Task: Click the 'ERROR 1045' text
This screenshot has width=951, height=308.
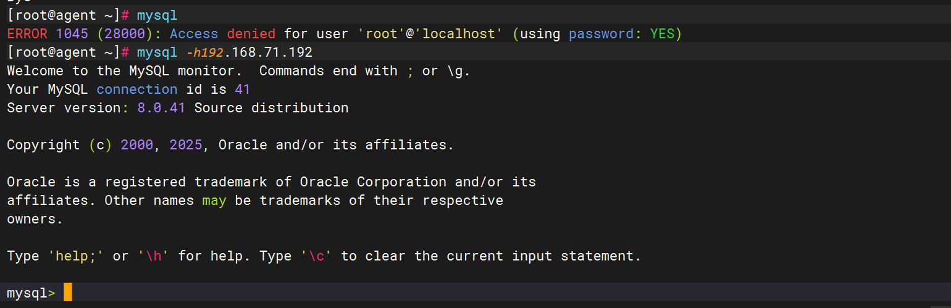Action: point(48,34)
